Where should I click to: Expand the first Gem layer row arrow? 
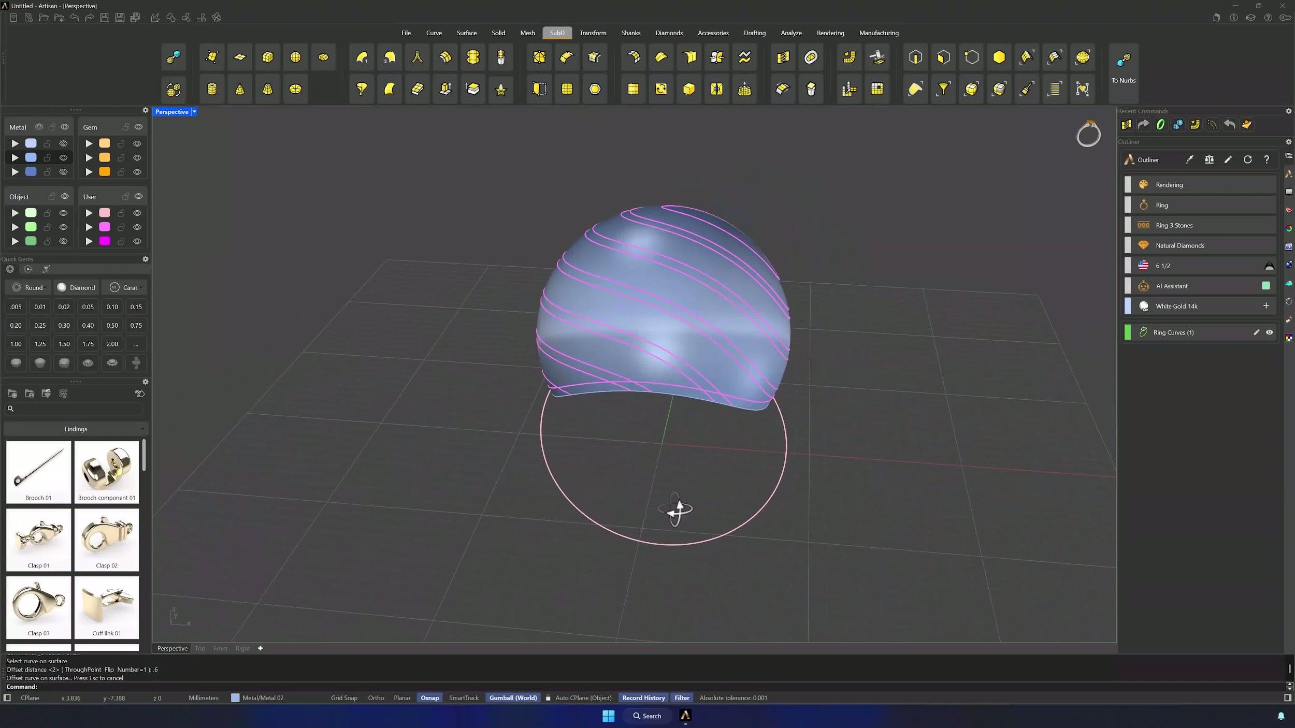[x=89, y=143]
